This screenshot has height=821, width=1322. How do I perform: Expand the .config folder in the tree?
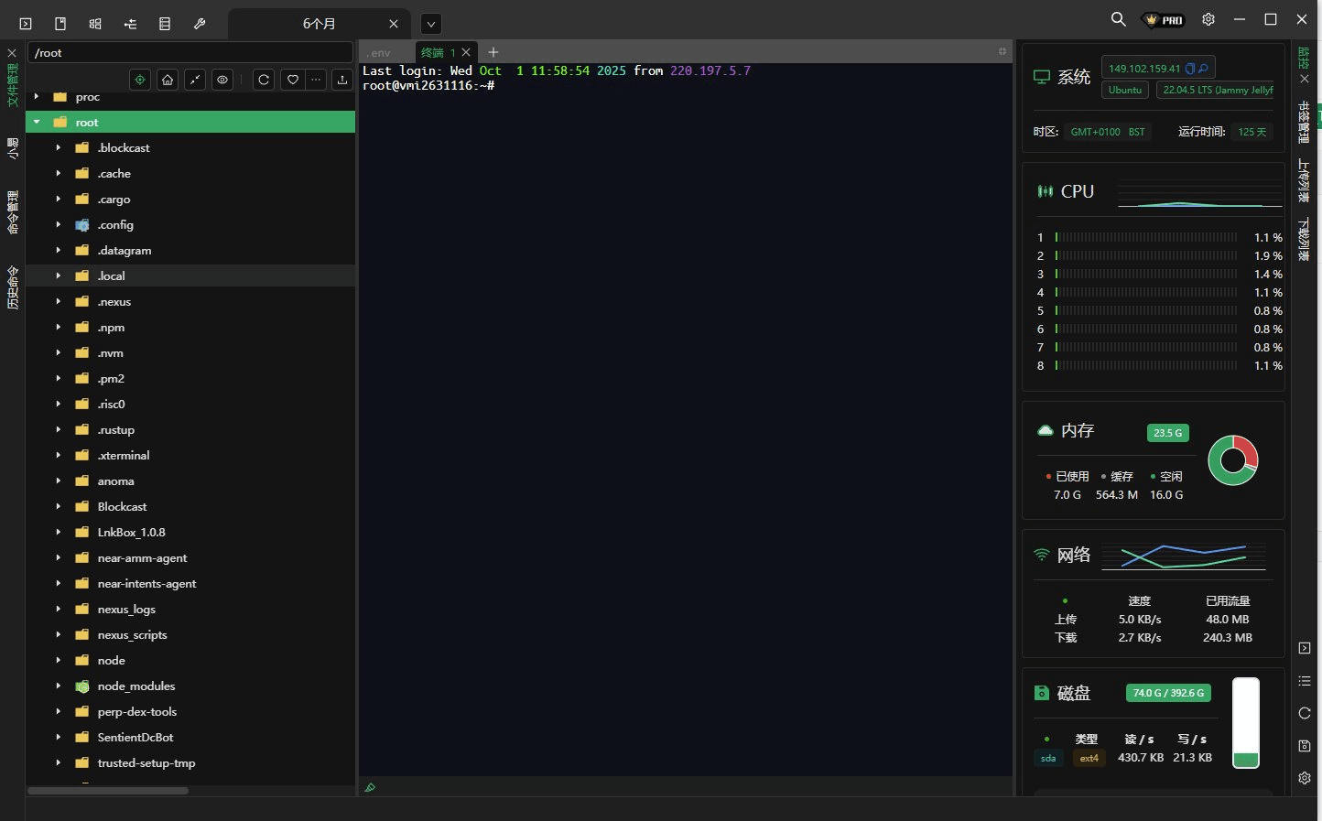click(x=59, y=224)
